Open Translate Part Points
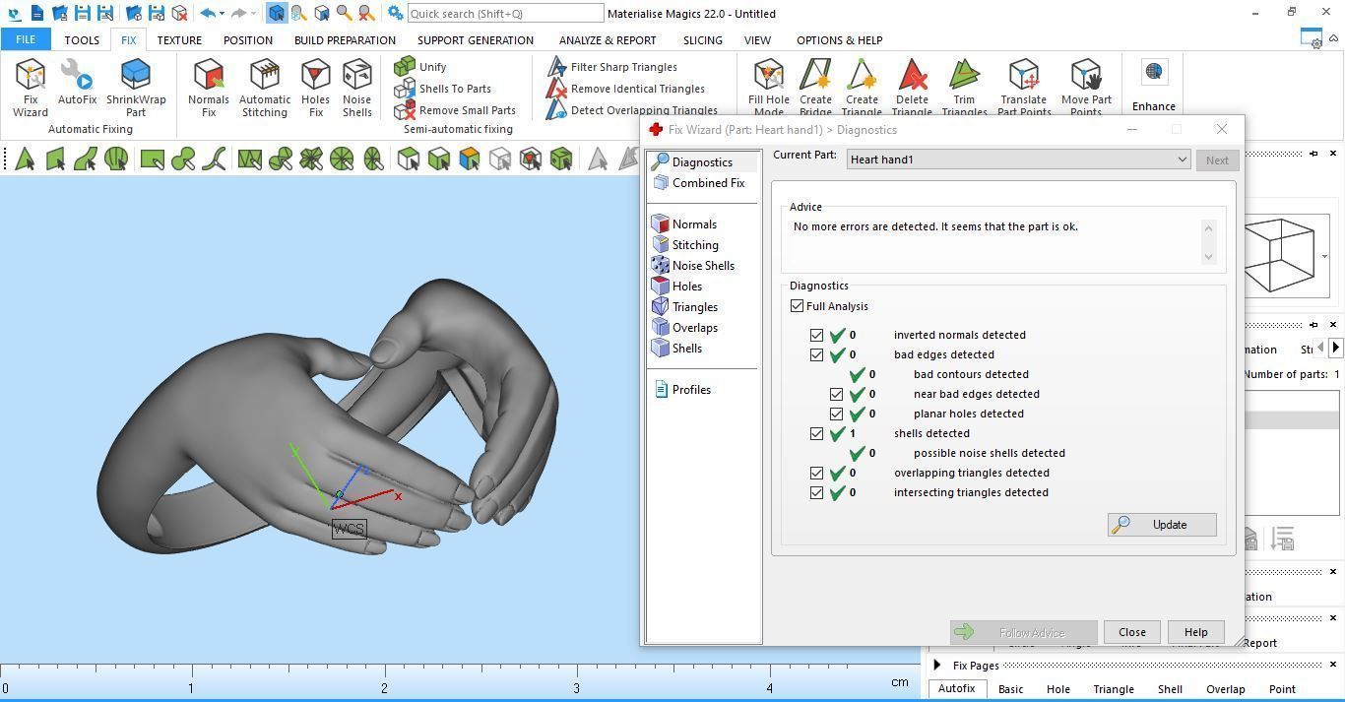Screen dimensions: 1345x702 pyautogui.click(x=1024, y=88)
